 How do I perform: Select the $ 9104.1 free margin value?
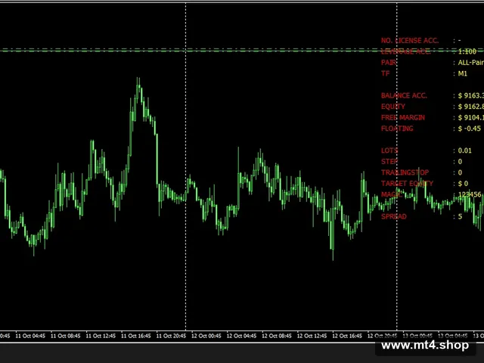(x=471, y=118)
